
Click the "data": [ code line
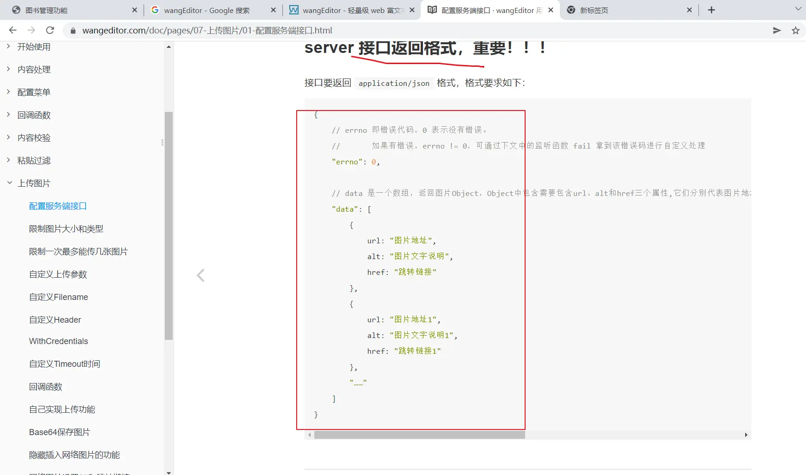[x=351, y=209]
